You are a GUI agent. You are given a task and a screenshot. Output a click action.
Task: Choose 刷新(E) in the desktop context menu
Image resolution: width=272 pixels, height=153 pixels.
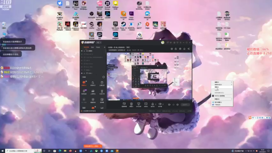pyautogui.click(x=222, y=87)
